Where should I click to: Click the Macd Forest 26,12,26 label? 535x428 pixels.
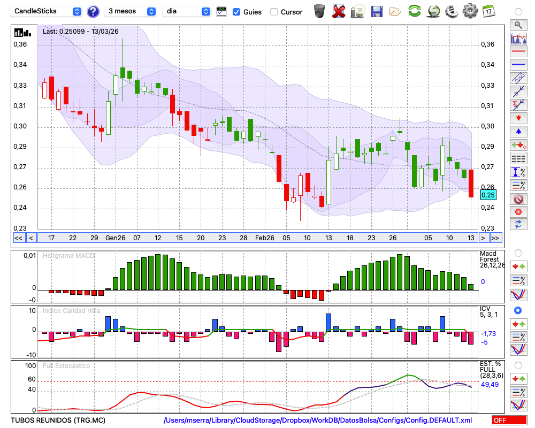click(x=492, y=259)
